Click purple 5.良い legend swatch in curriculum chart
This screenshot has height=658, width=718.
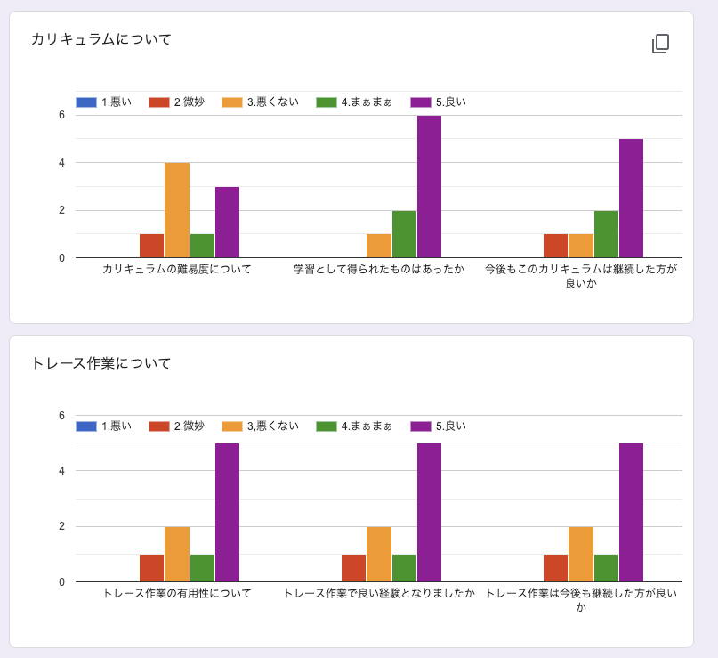pos(421,102)
